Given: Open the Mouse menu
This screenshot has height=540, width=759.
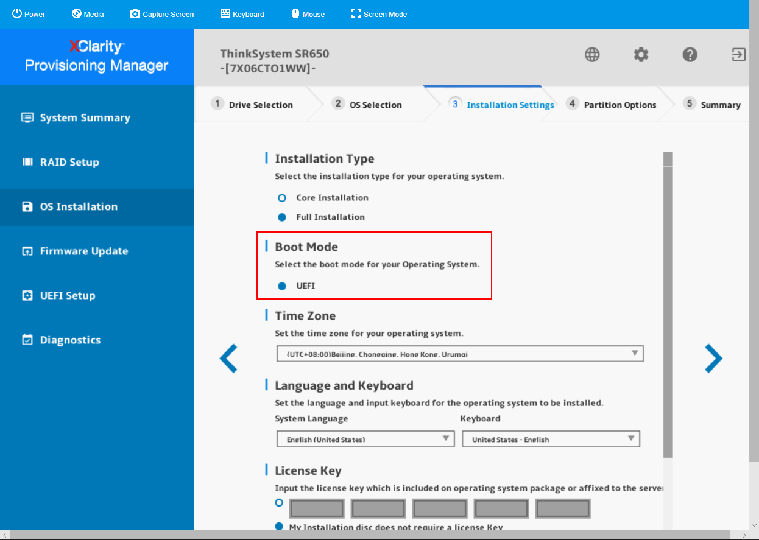Looking at the screenshot, I should tap(308, 14).
